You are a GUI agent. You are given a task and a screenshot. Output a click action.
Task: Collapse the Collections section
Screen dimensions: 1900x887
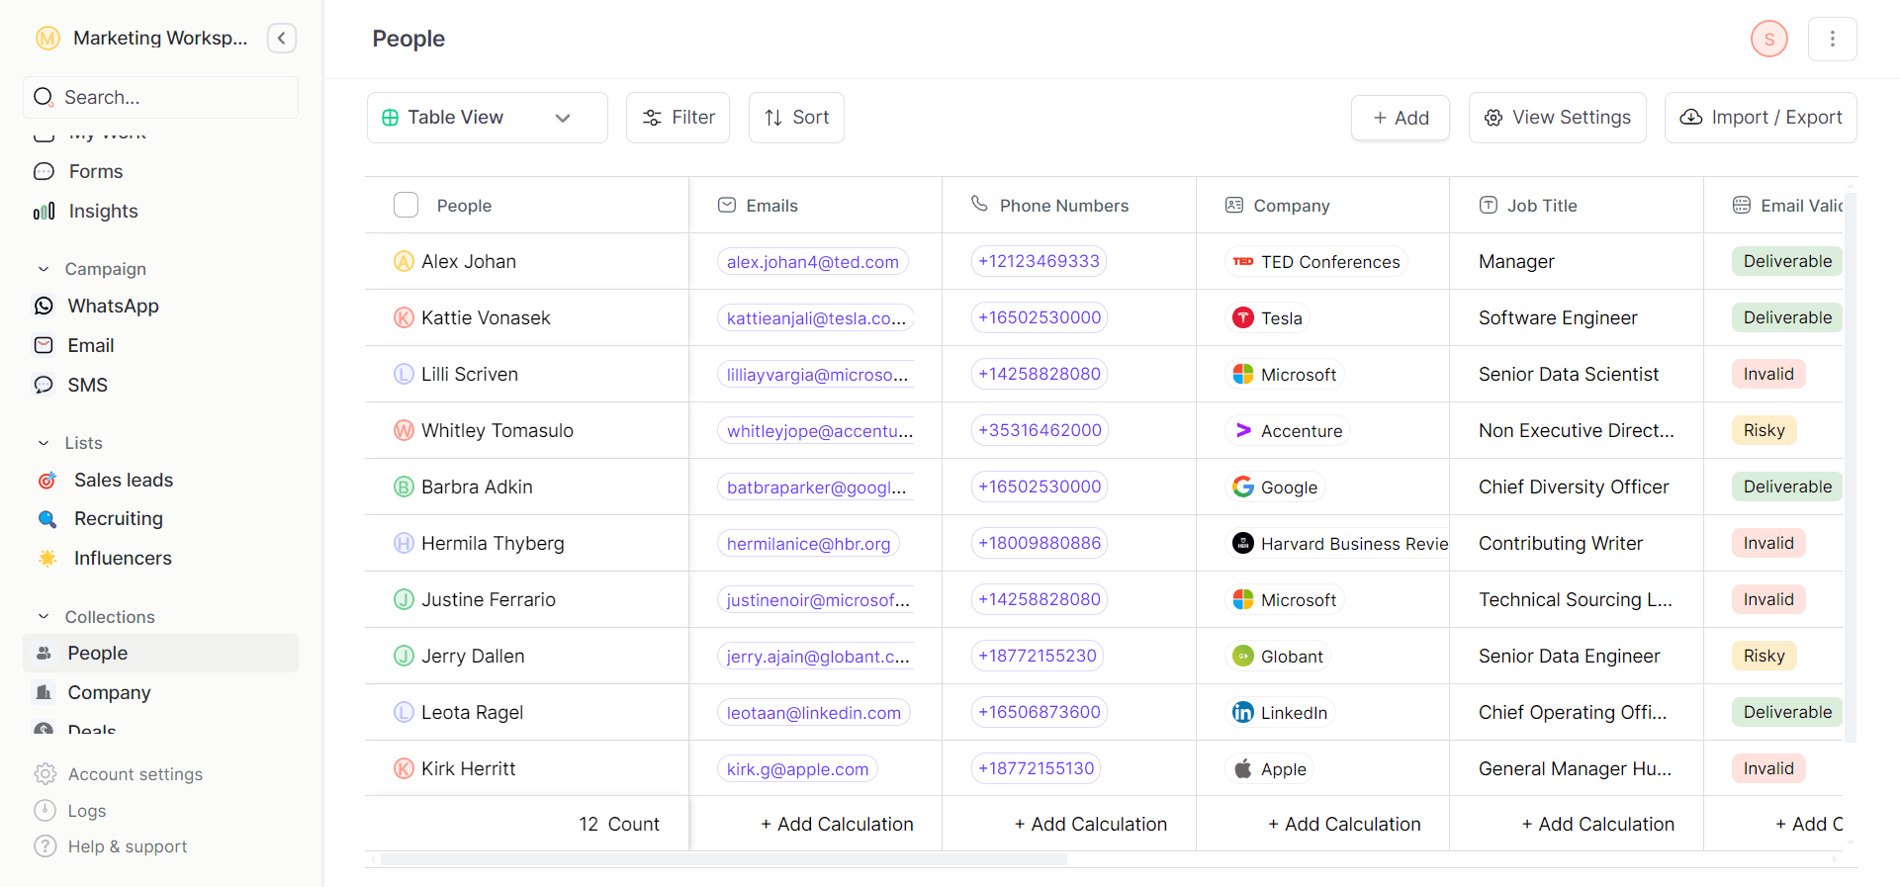tap(44, 617)
